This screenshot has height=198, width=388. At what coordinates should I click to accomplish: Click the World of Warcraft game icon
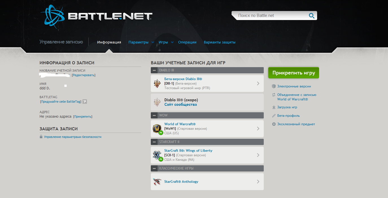(x=157, y=129)
